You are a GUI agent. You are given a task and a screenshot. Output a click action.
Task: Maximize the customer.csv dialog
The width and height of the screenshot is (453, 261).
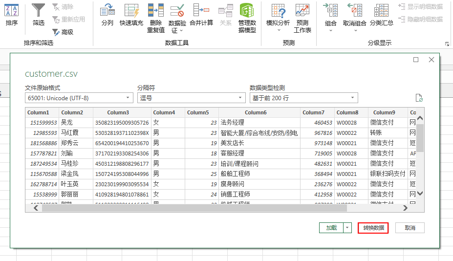416,60
